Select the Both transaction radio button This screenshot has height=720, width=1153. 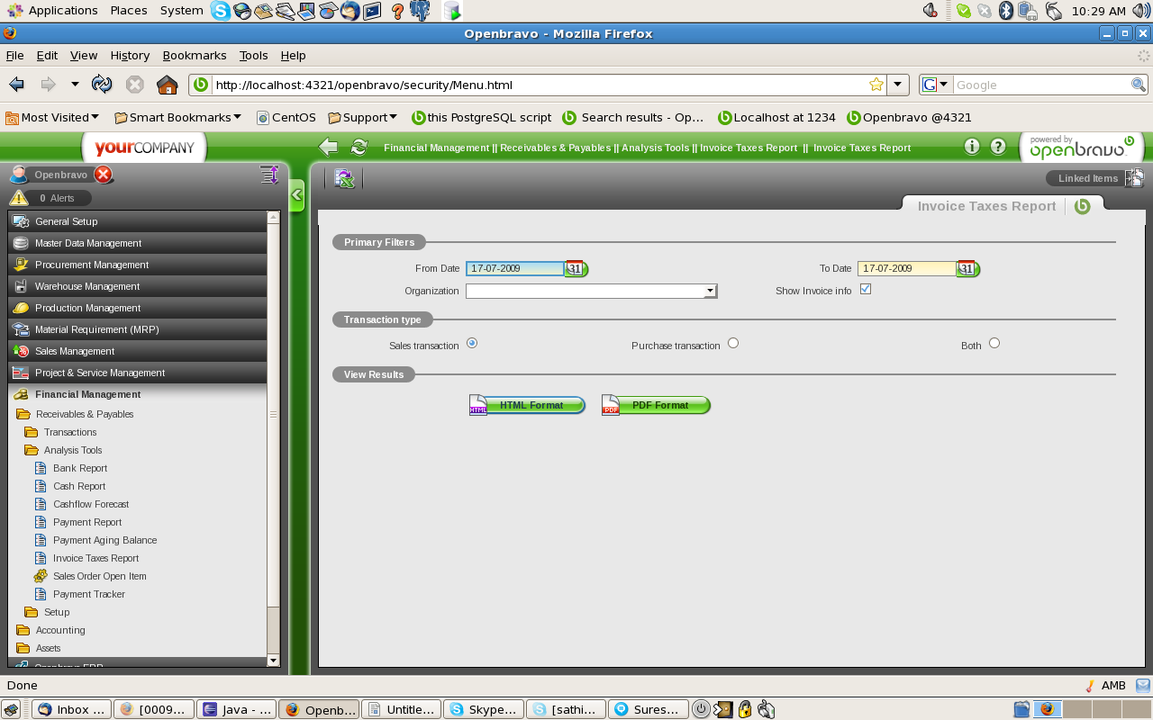point(994,343)
